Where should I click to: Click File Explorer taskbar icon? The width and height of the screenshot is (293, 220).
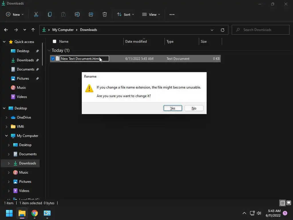pos(22,213)
